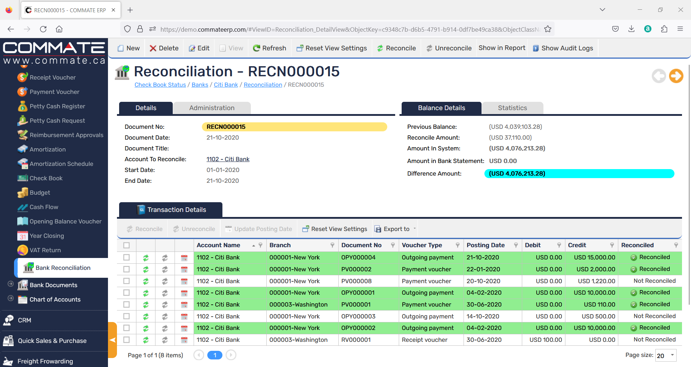
Task: Go to previous record grey arrow
Action: [659, 76]
